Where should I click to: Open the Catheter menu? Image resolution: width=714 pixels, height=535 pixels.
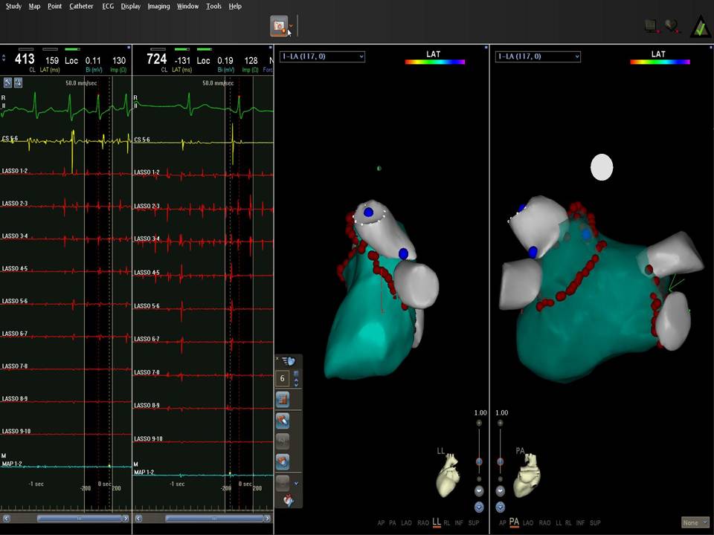click(x=81, y=6)
